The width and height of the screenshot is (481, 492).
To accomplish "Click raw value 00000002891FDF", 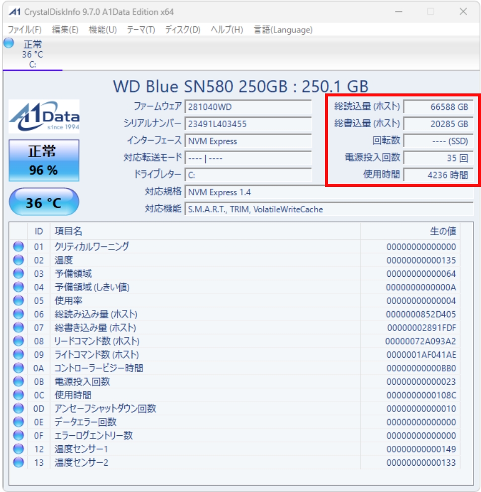I will [421, 328].
